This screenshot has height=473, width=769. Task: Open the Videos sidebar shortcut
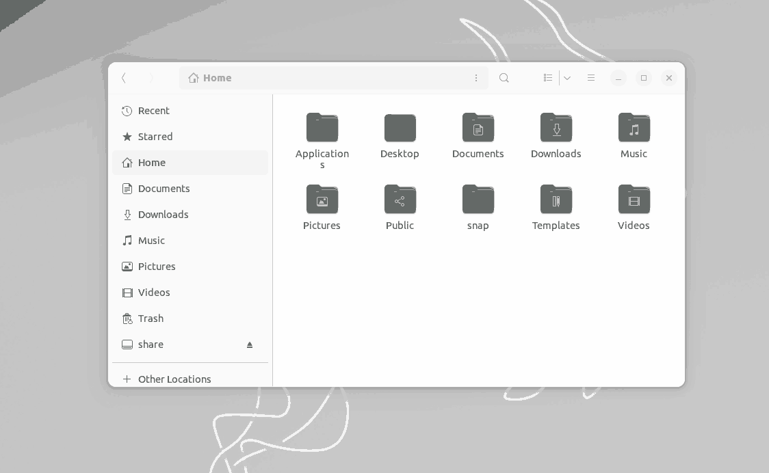(x=154, y=293)
